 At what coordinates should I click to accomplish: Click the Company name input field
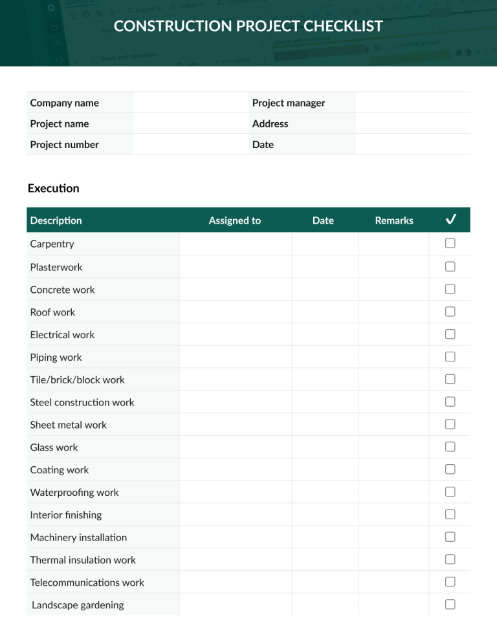coord(191,103)
